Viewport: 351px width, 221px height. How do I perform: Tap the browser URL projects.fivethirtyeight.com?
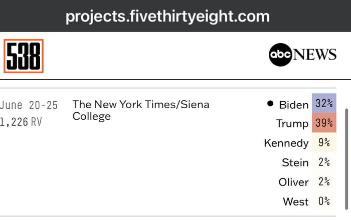pos(167,17)
